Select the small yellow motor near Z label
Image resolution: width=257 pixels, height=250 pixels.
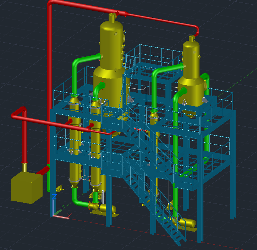tap(60, 188)
